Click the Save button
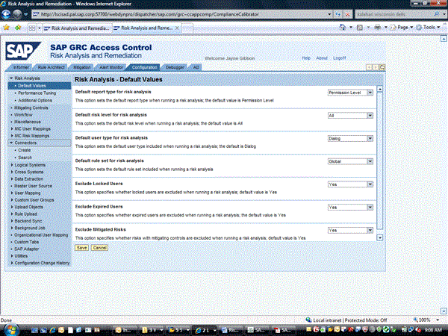 click(x=81, y=247)
